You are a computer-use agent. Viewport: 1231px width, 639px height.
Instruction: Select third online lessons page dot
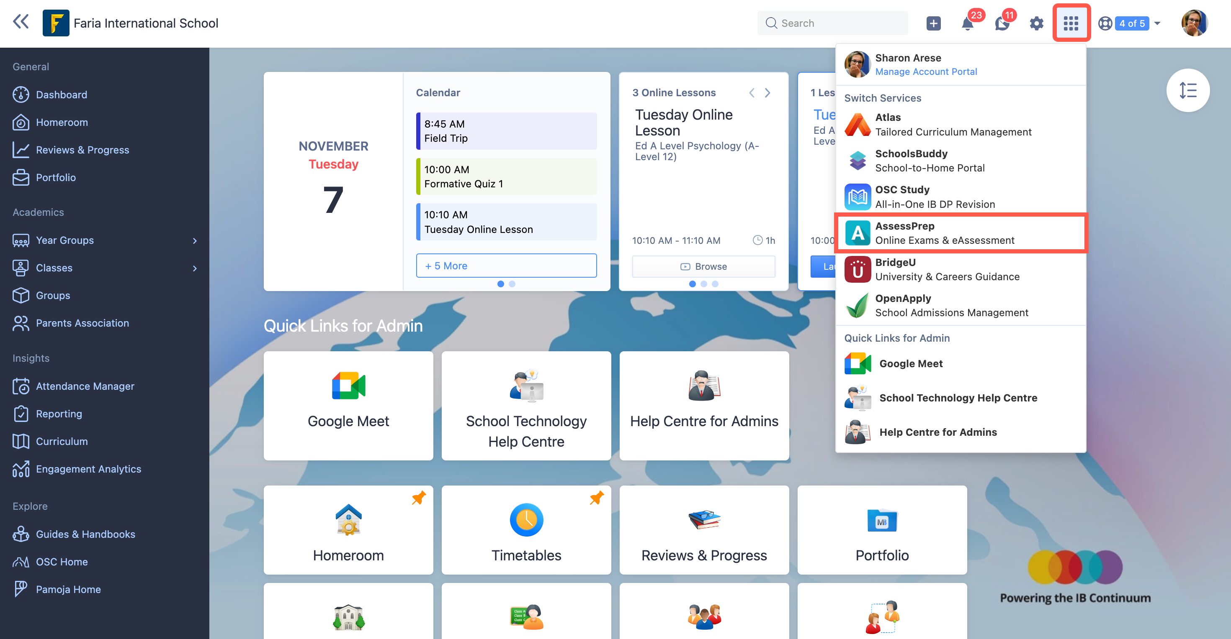pyautogui.click(x=715, y=284)
